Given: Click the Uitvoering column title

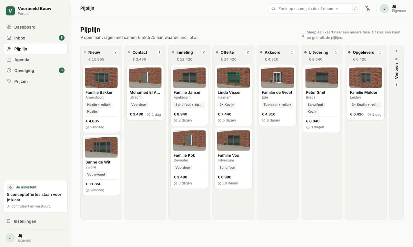Looking at the screenshot, I should pyautogui.click(x=318, y=52).
